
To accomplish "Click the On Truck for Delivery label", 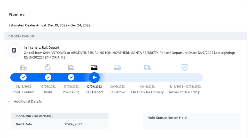I will (x=147, y=92).
